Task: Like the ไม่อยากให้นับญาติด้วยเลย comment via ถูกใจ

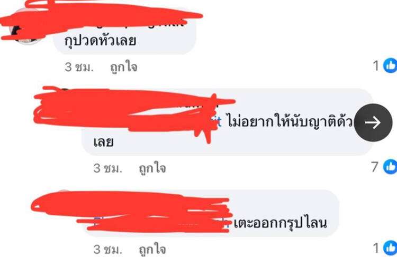Action: tap(152, 168)
